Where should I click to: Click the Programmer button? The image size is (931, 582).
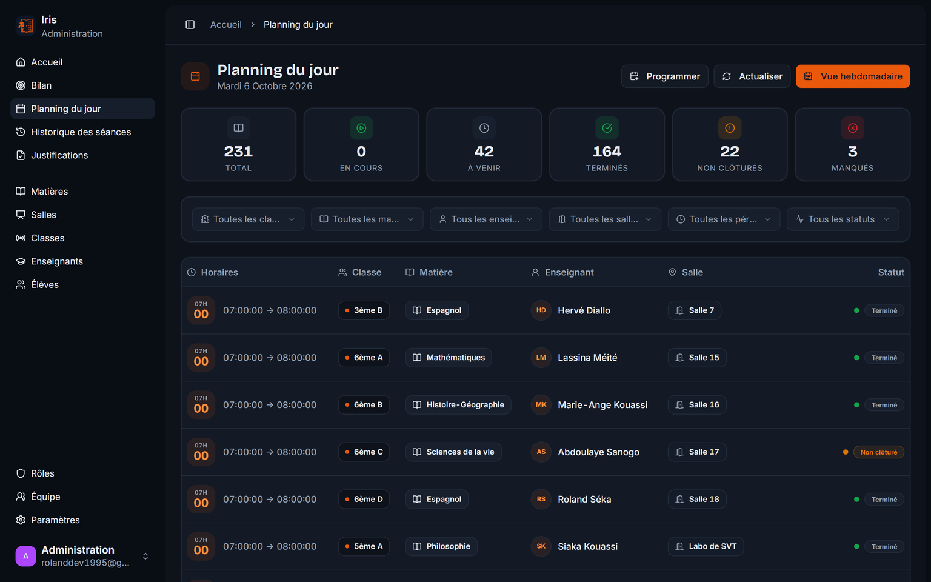(x=664, y=76)
